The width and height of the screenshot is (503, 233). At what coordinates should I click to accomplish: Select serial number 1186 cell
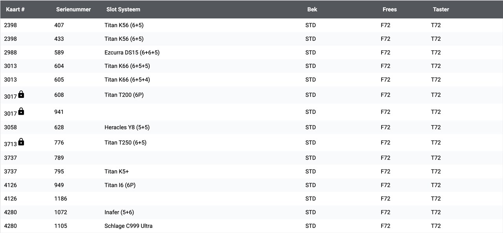coord(61,199)
